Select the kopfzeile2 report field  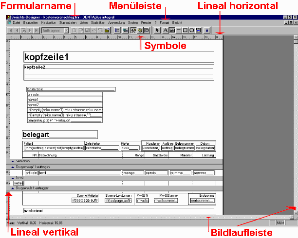pos(119,72)
